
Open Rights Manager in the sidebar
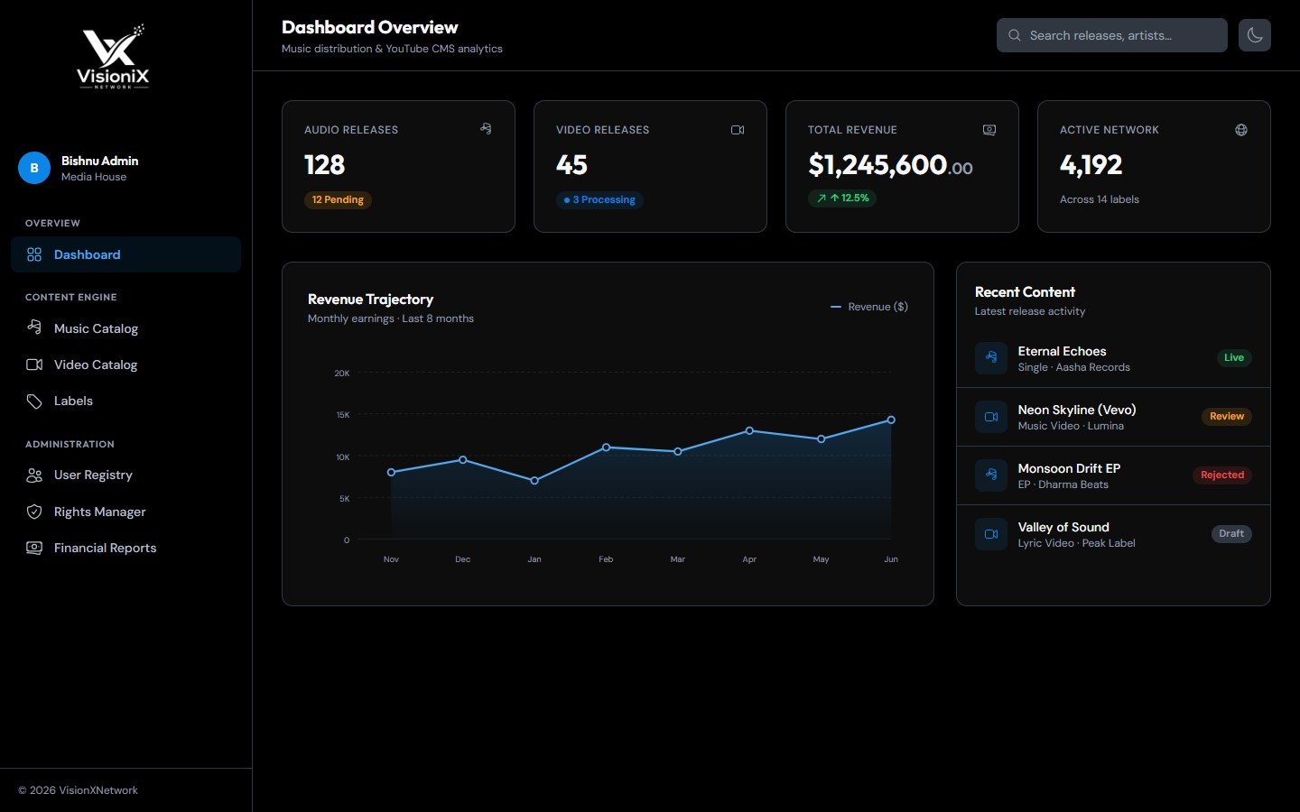pos(126,512)
